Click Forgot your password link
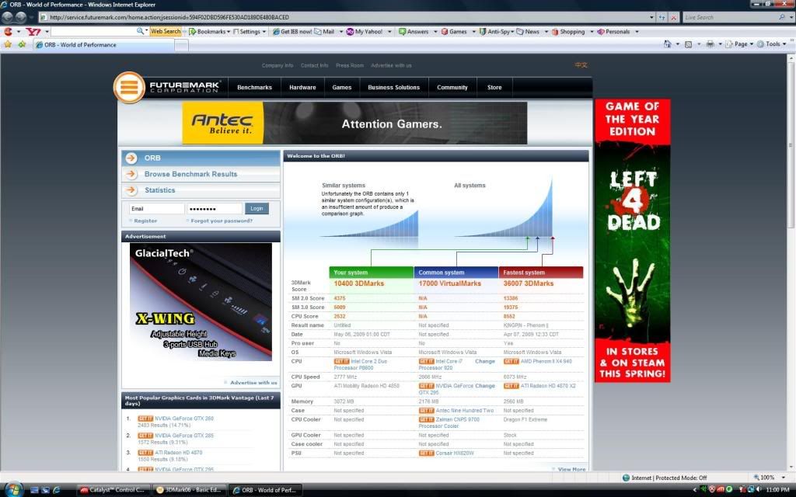This screenshot has height=497, width=796. [222, 221]
